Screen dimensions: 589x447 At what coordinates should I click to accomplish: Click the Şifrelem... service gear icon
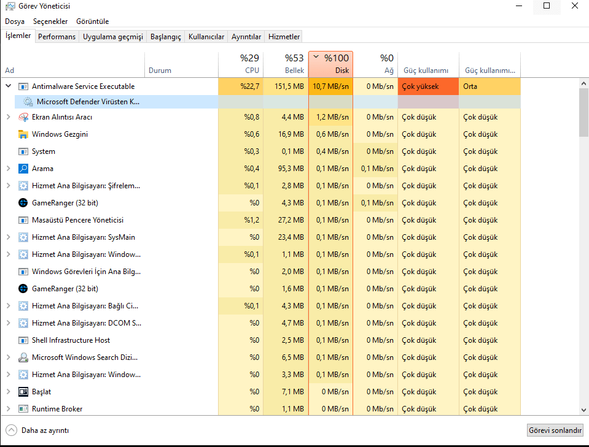pos(23,186)
